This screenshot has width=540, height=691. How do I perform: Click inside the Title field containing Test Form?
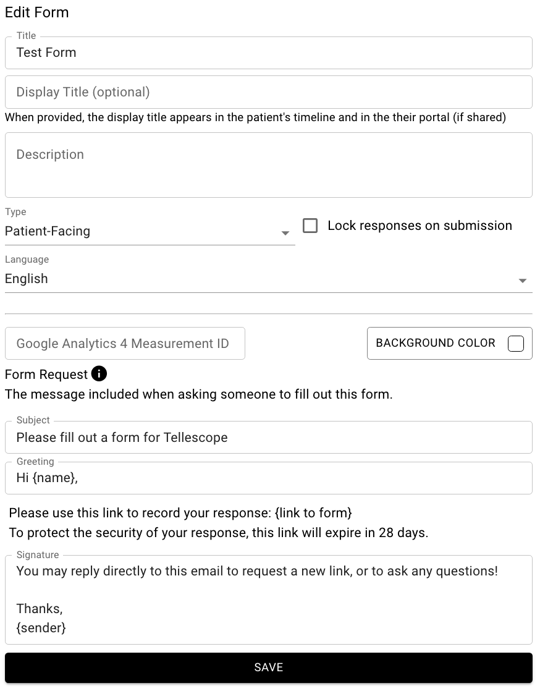269,53
